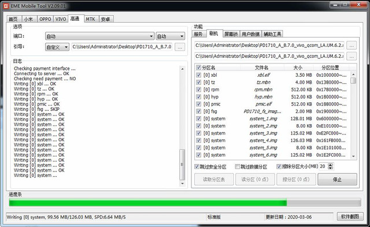Click the EME Mobile Tool app icon

click(6, 6)
